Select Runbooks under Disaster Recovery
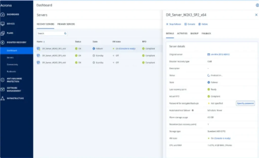This screenshot has width=259, height=158. 11,71
